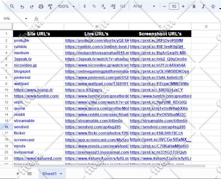
Task: Open the prnt.sc/C70KaHwM0nHO screenshot link
Action: coord(159,146)
